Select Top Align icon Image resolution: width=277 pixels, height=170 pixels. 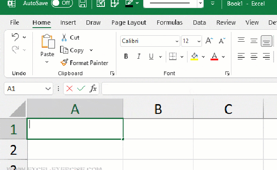241,40
